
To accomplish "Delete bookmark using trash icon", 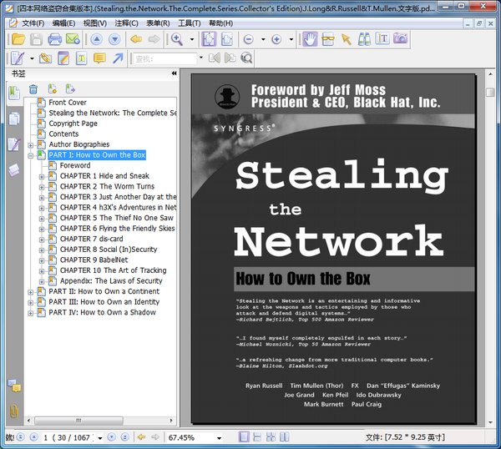I will click(x=33, y=89).
